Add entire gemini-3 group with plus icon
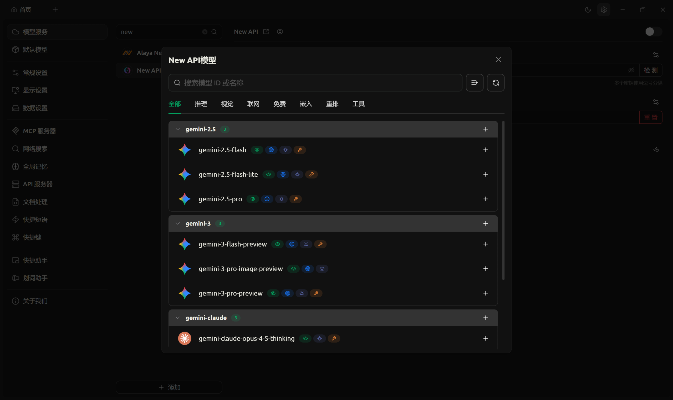This screenshot has width=673, height=400. click(x=485, y=223)
